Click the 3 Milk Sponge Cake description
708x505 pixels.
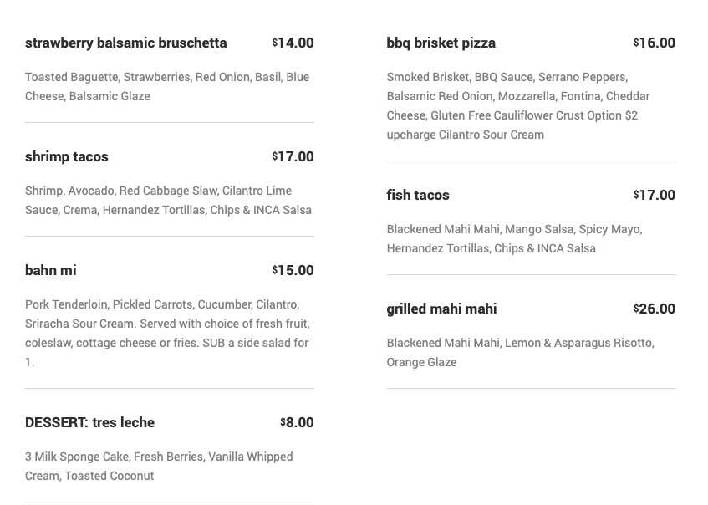coord(159,466)
